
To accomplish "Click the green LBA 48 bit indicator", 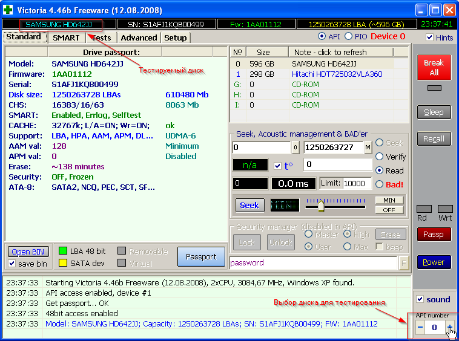I will pyautogui.click(x=62, y=251).
